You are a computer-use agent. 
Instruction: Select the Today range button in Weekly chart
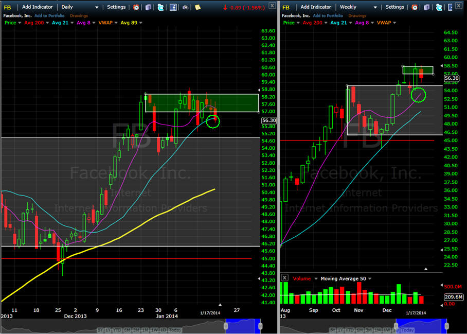(x=407, y=330)
